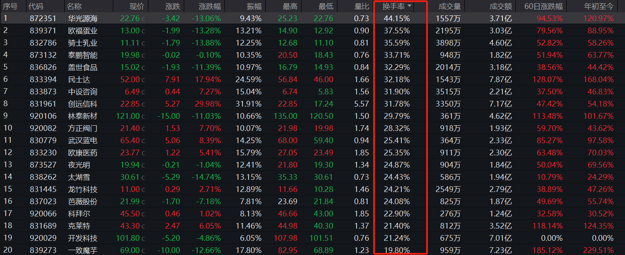Image resolution: width=625 pixels, height=255 pixels.
Task: Select the 龙竹科技 stock name
Action: [x=83, y=189]
